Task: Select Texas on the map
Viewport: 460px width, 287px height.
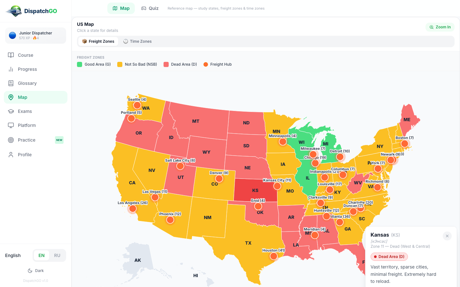Action: coord(248,243)
